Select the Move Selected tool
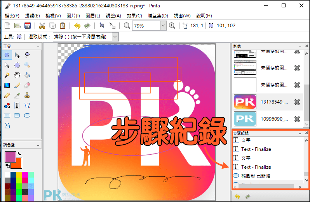This screenshot has width=310, height=202. [17, 55]
